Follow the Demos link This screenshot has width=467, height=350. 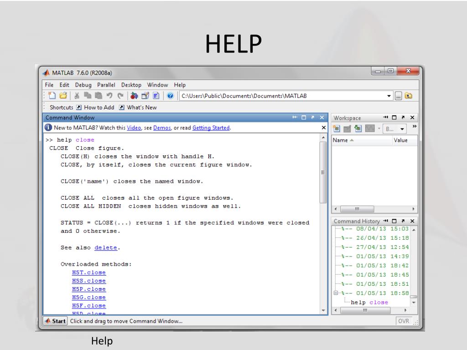point(162,128)
